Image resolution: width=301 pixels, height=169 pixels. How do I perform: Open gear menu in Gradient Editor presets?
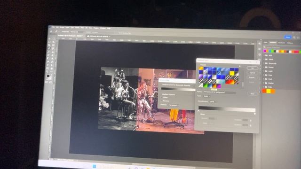tap(240, 66)
